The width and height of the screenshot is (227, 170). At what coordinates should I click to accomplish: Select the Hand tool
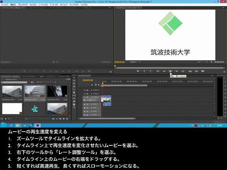[x=74, y=104]
